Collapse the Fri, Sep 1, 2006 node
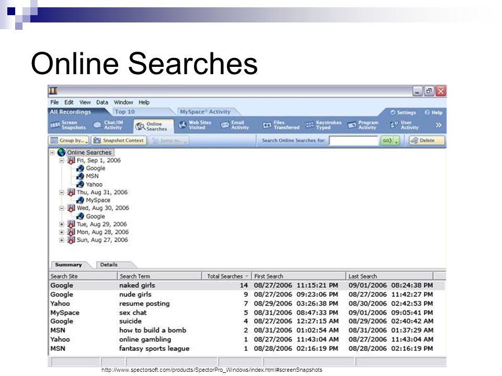 pyautogui.click(x=62, y=160)
